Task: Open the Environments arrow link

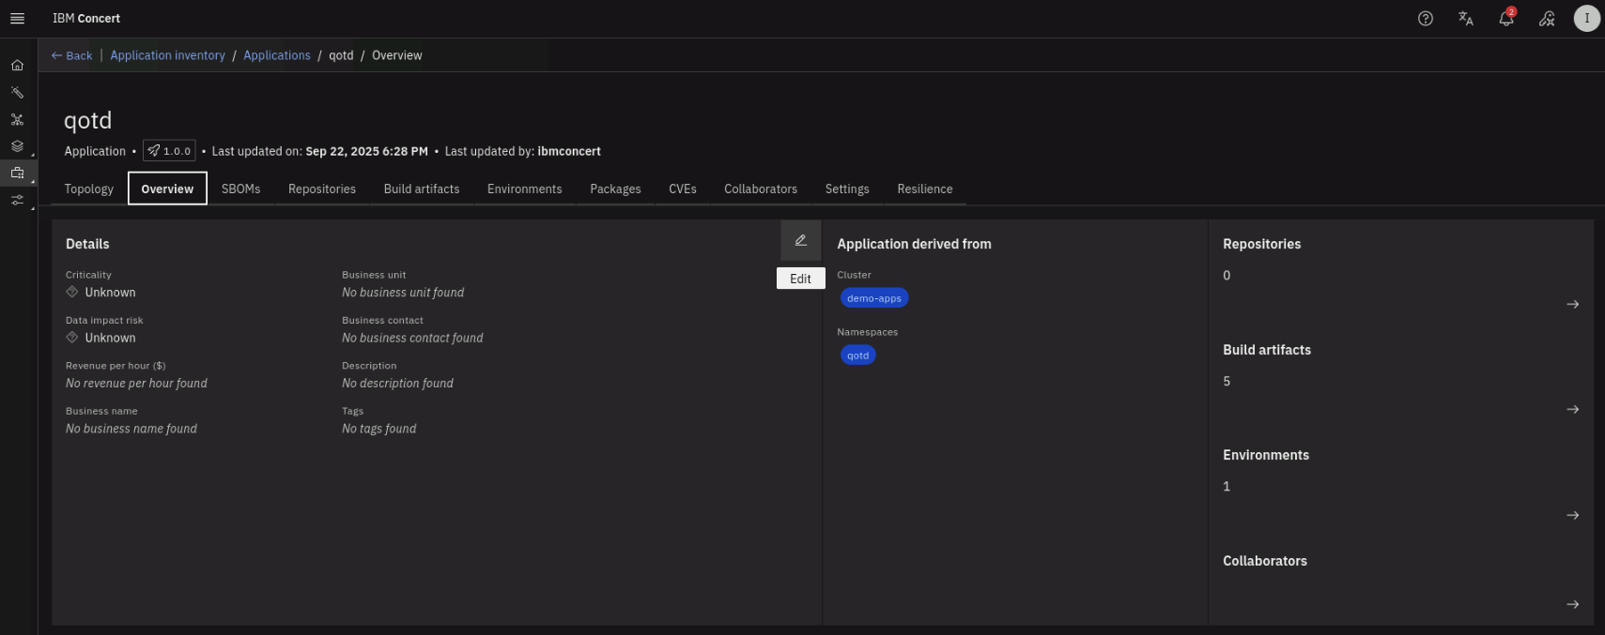Action: [x=1572, y=516]
